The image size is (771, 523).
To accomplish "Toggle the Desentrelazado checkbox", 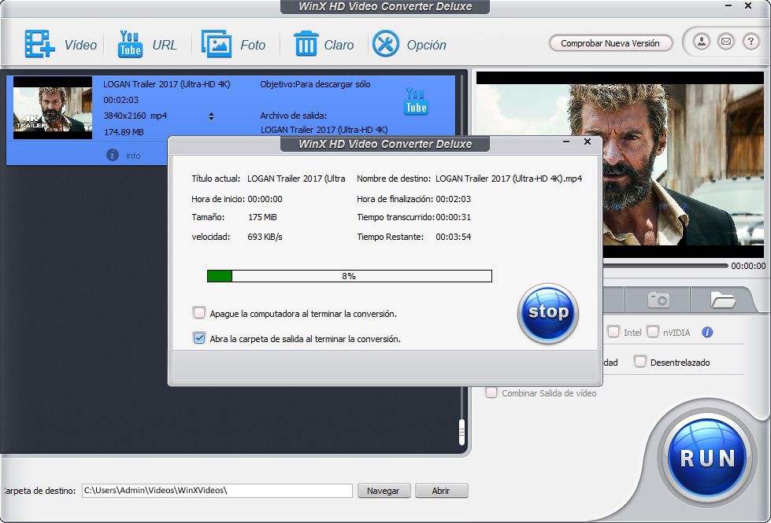I will point(640,362).
